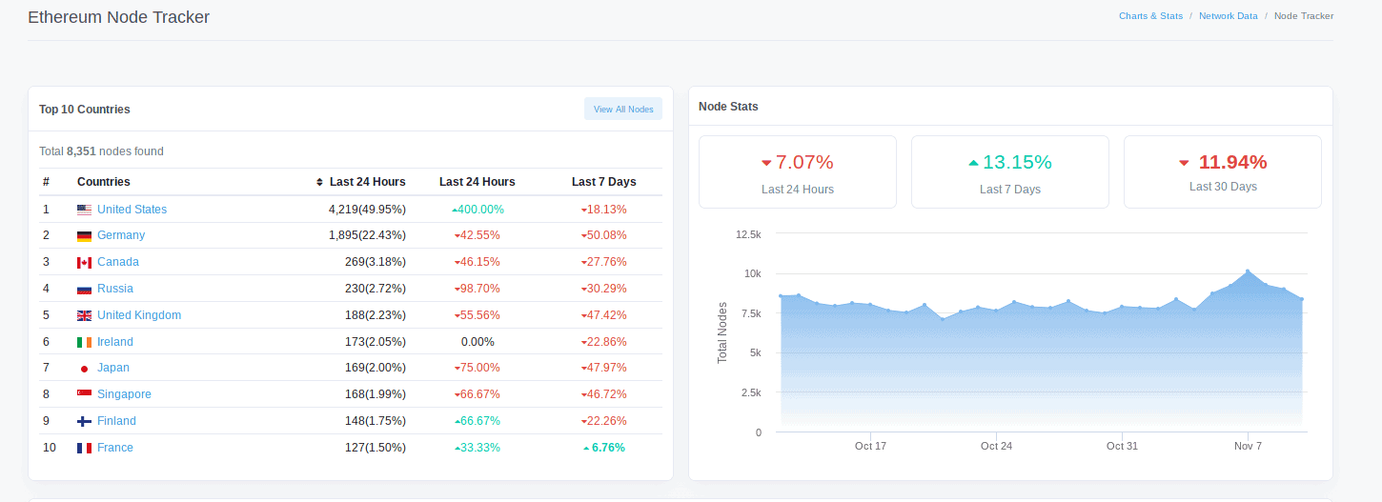Click the United States flag icon
This screenshot has width=1382, height=502.
84,210
